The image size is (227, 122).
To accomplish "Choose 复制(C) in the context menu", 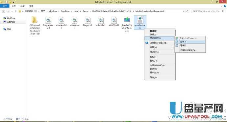I will pyautogui.click(x=160, y=60).
